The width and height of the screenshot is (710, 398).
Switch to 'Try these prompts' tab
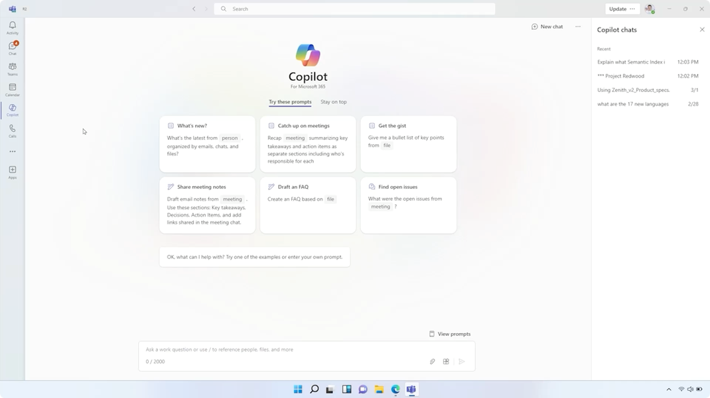[x=290, y=101]
